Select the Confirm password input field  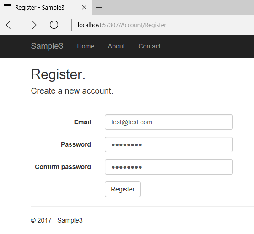(169, 167)
